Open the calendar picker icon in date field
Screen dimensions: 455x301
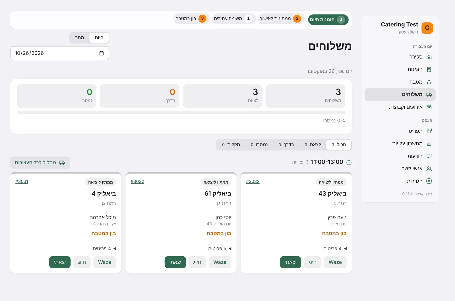102,53
